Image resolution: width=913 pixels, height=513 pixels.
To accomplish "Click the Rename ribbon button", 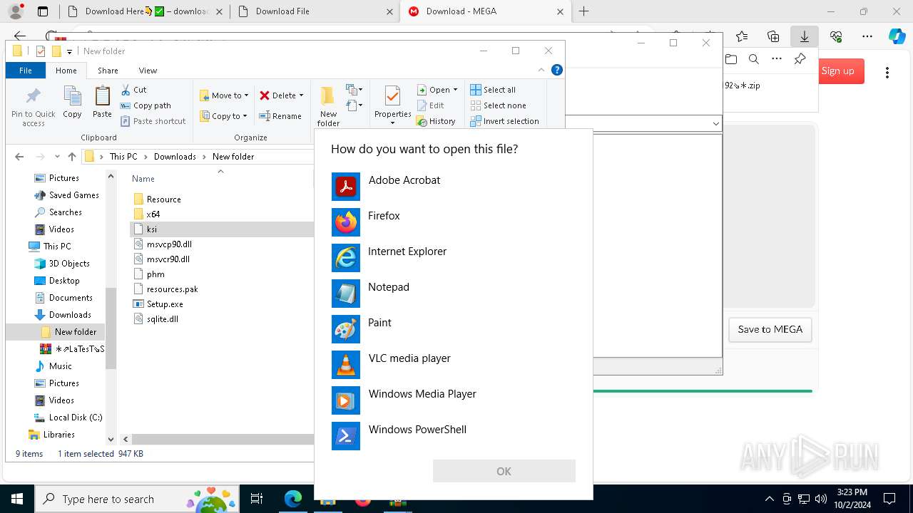I will pyautogui.click(x=280, y=116).
